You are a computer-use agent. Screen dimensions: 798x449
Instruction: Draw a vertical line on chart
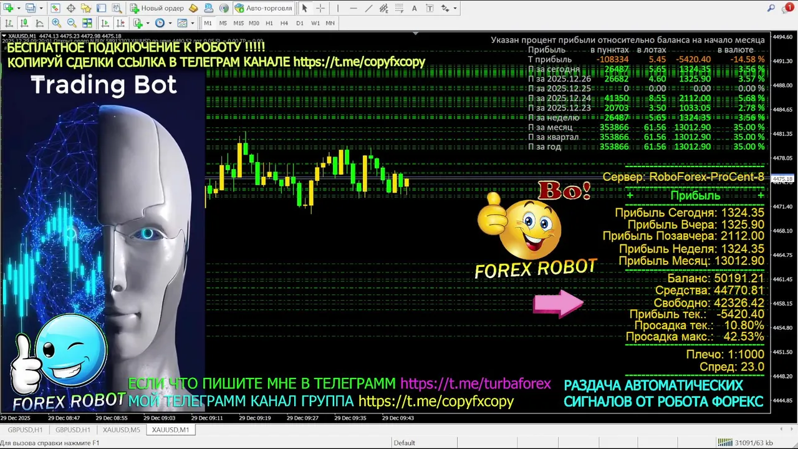pyautogui.click(x=338, y=8)
